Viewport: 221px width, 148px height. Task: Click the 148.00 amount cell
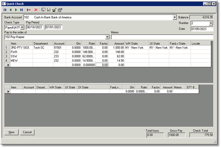click(116, 52)
